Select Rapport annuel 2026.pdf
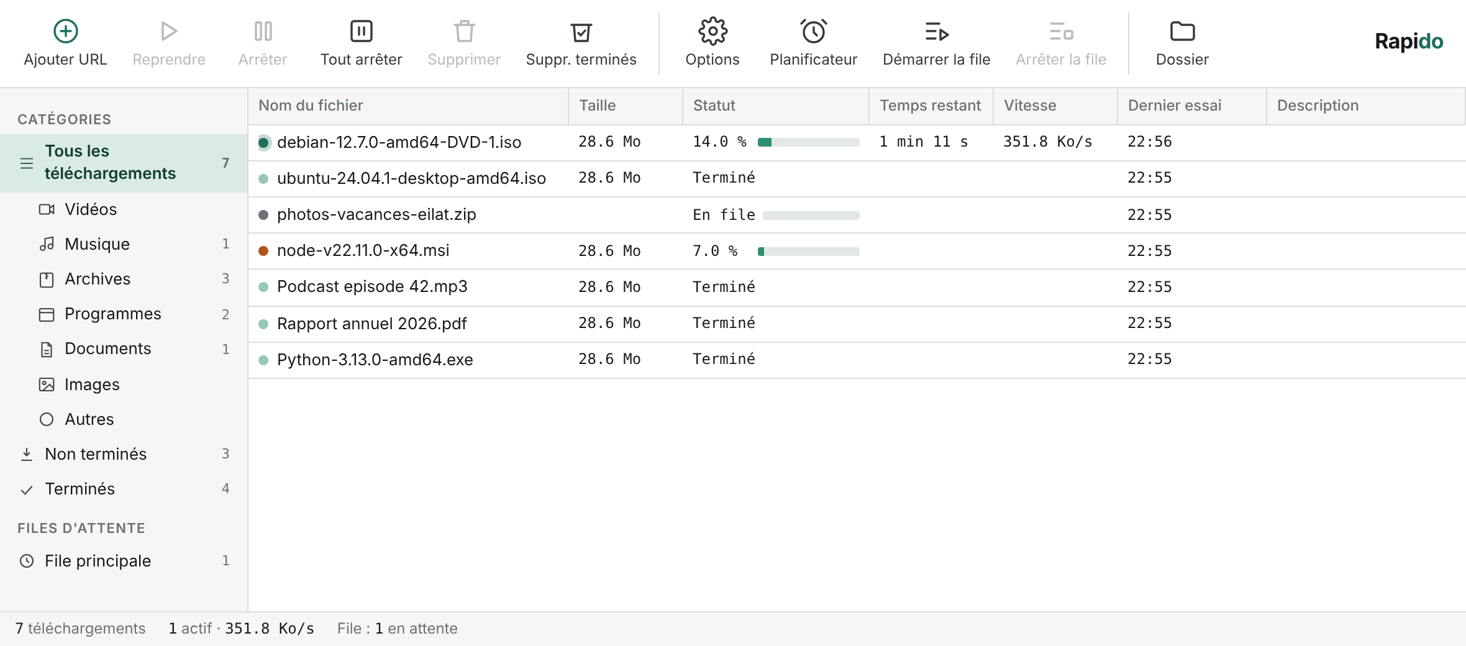 click(857, 324)
